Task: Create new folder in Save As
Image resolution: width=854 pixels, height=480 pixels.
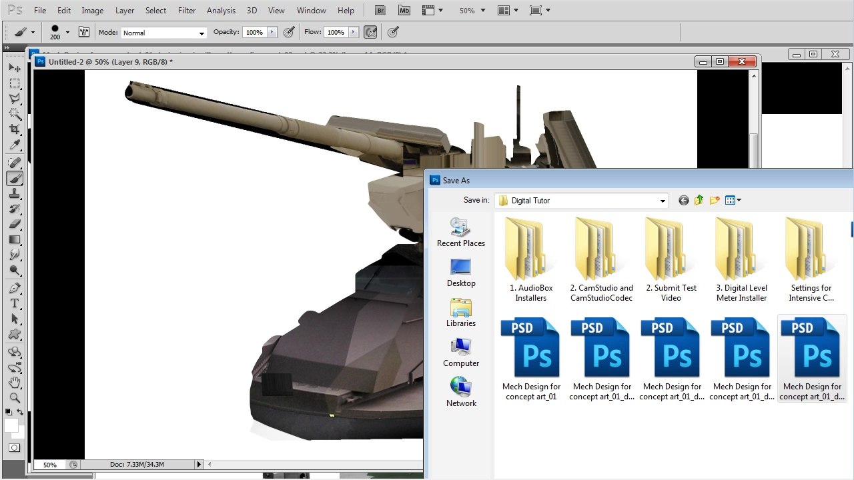Action: [x=715, y=200]
